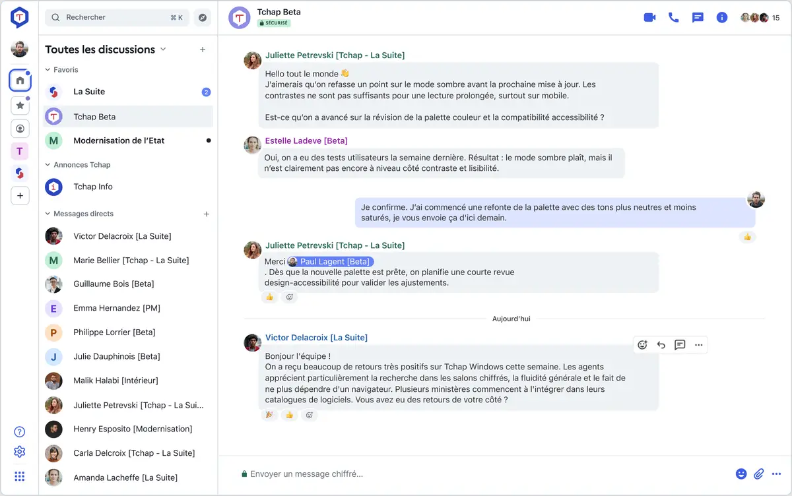
Task: Open the apps grid icon at bottom left
Action: (20, 476)
